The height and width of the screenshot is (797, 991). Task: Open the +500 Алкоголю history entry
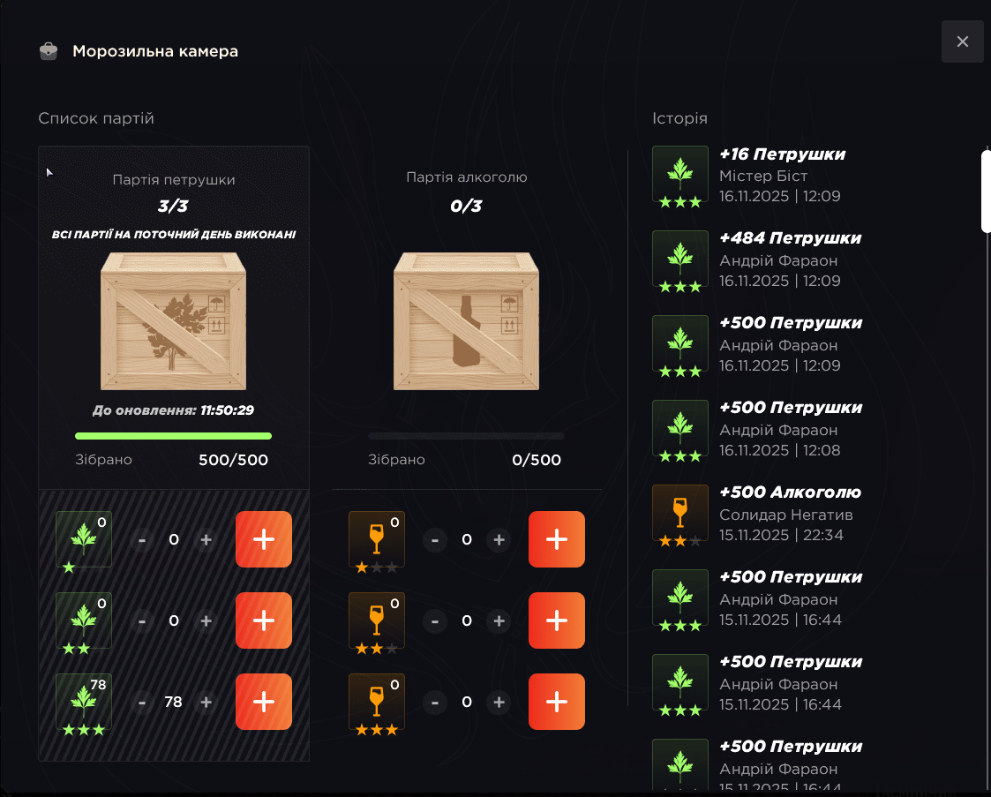(757, 514)
